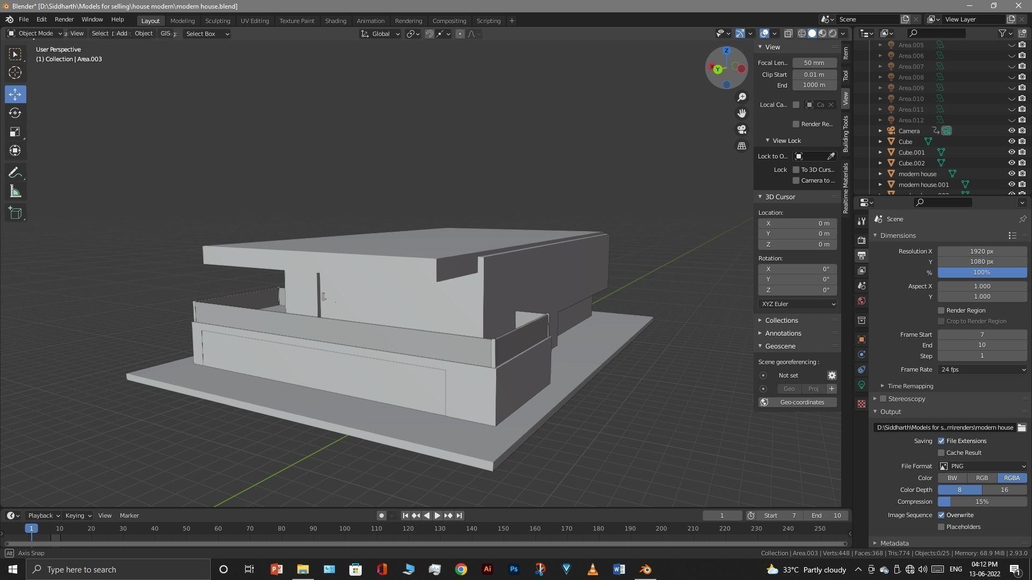Switch perspective/orthographic grid icon
This screenshot has height=580, width=1032.
(x=742, y=146)
